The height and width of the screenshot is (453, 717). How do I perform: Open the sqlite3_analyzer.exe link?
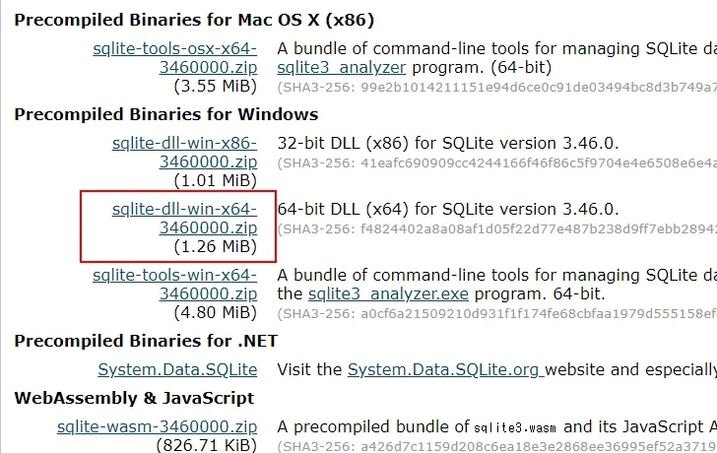tap(388, 293)
